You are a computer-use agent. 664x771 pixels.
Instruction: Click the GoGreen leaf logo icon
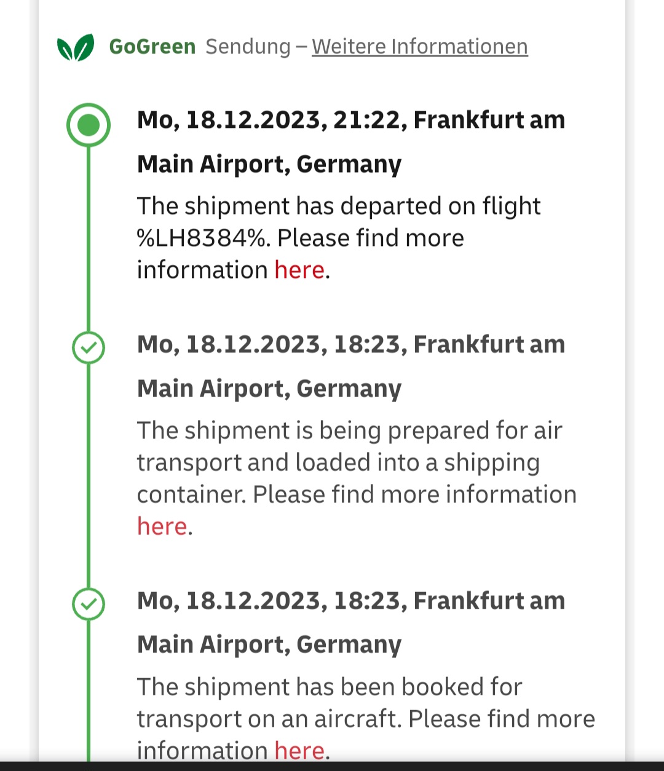76,47
